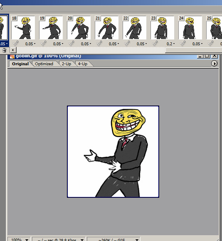This screenshot has width=222, height=241.
Task: Select partially visible frame 25 thumbnail
Action: [x=214, y=27]
